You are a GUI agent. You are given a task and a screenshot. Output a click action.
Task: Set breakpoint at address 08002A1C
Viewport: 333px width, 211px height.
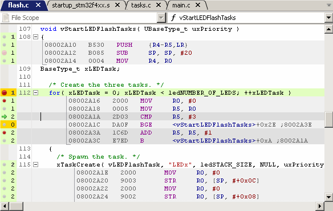click(4, 125)
